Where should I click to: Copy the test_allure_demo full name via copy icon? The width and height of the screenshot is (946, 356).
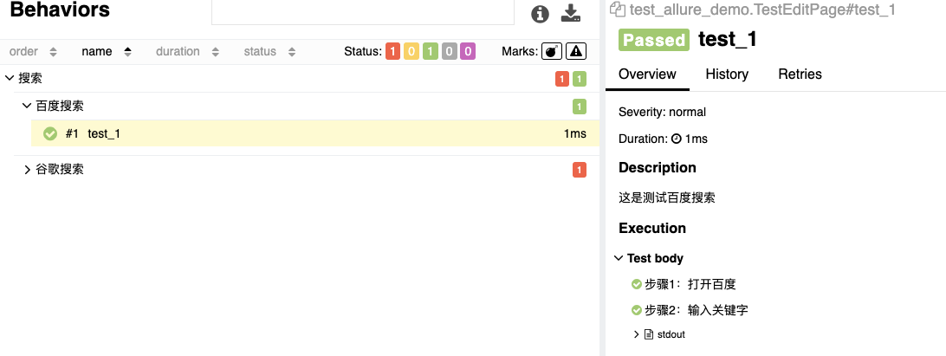point(617,9)
